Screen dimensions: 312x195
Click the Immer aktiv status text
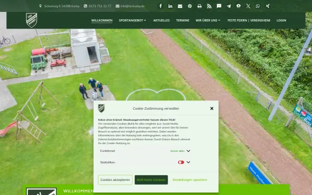pyautogui.click(x=177, y=151)
